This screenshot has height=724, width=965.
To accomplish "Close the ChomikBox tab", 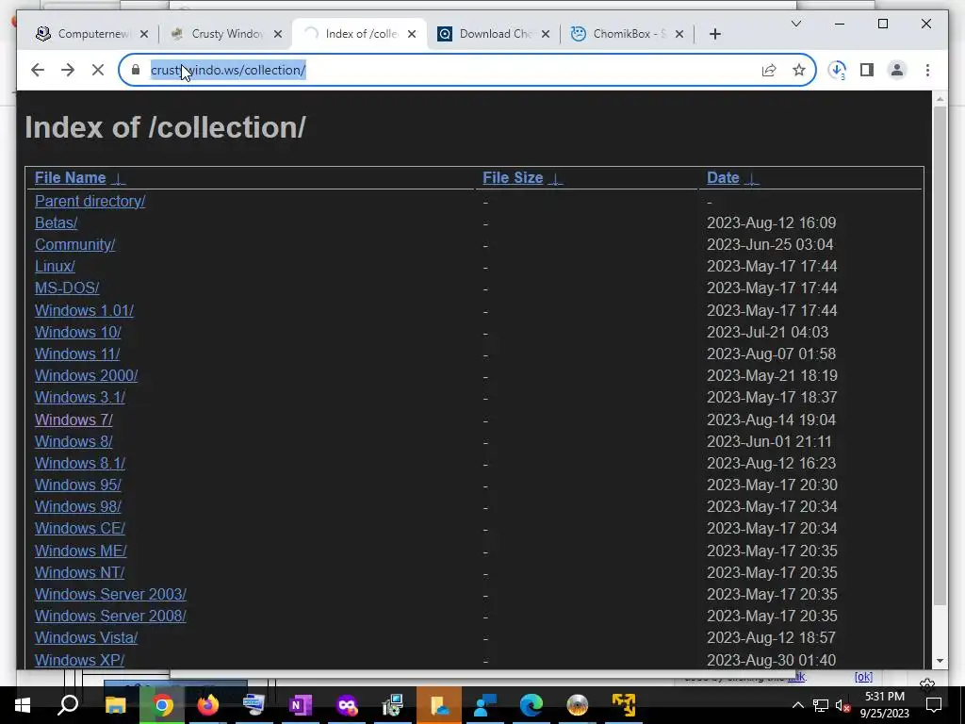I will click(679, 35).
